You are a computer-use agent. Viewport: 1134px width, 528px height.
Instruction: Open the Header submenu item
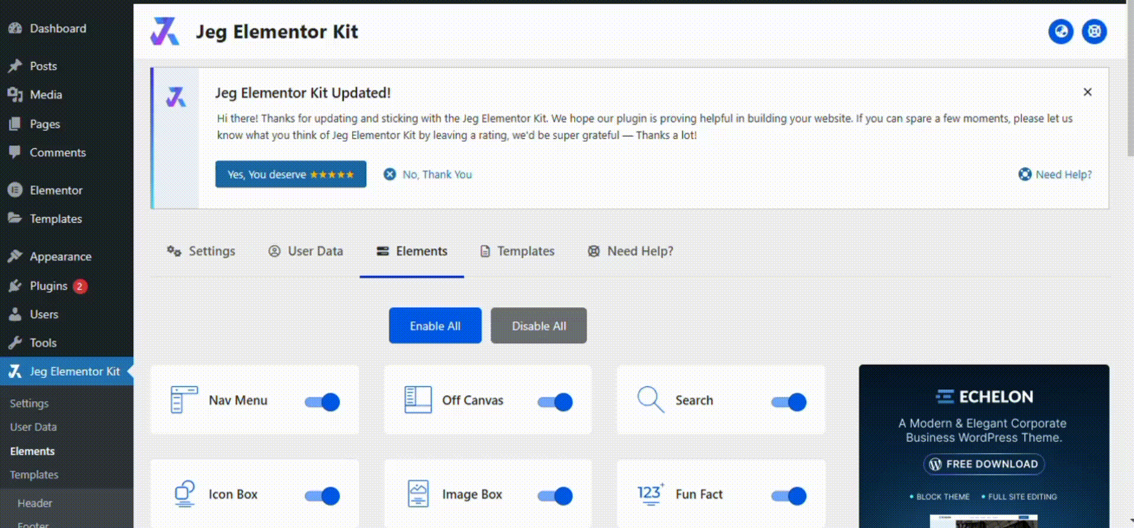pyautogui.click(x=35, y=503)
